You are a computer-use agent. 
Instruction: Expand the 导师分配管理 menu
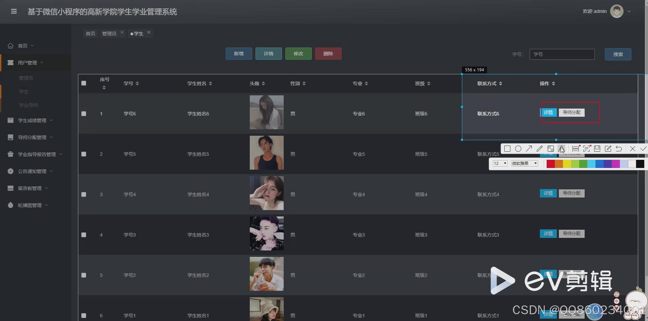pyautogui.click(x=51, y=137)
